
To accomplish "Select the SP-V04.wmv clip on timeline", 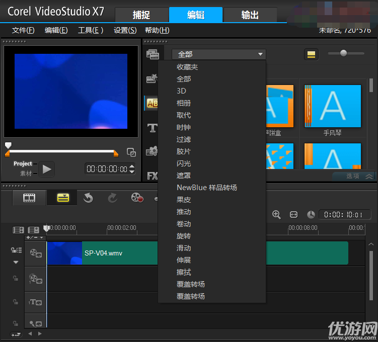I will pyautogui.click(x=197, y=253).
